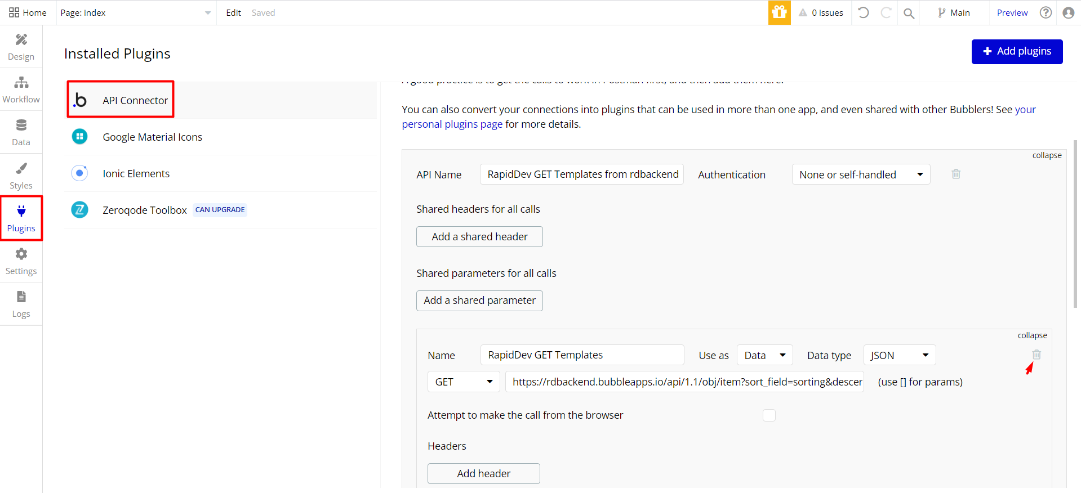The width and height of the screenshot is (1081, 493).
Task: Redo the last change
Action: (886, 12)
